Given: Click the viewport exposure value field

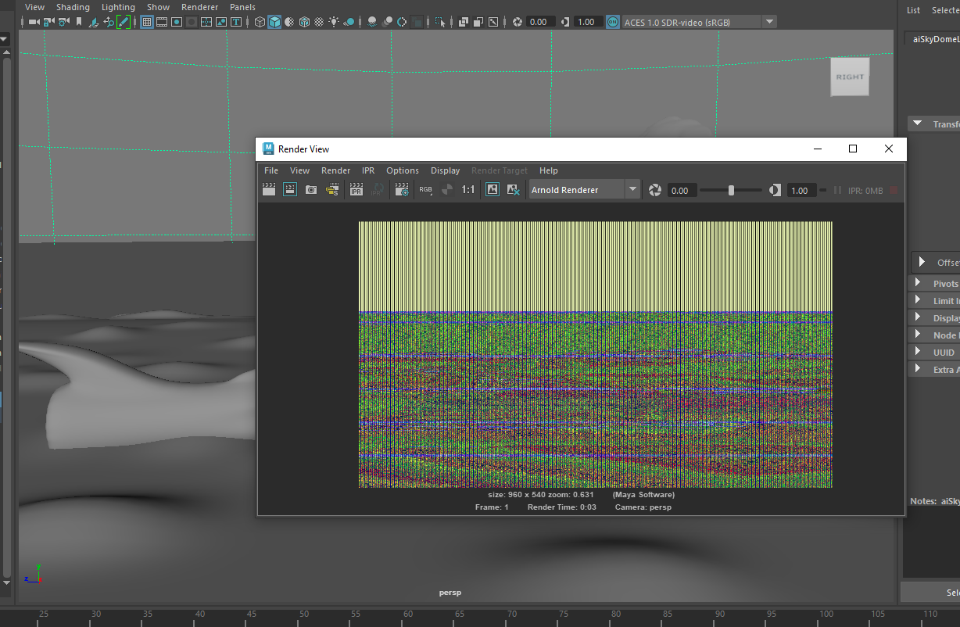Looking at the screenshot, I should (540, 22).
